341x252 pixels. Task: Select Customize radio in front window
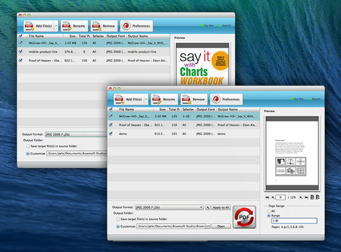coord(118,227)
